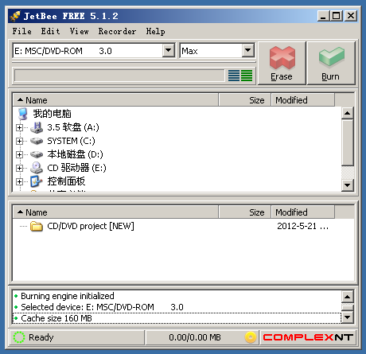Sort project list by Modified column
366x354 pixels.
pyautogui.click(x=302, y=212)
